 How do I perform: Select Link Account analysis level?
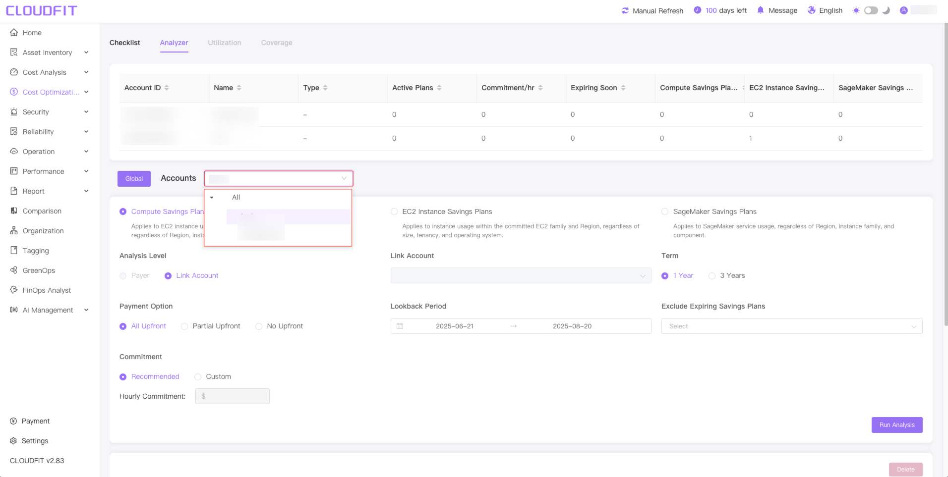(168, 276)
